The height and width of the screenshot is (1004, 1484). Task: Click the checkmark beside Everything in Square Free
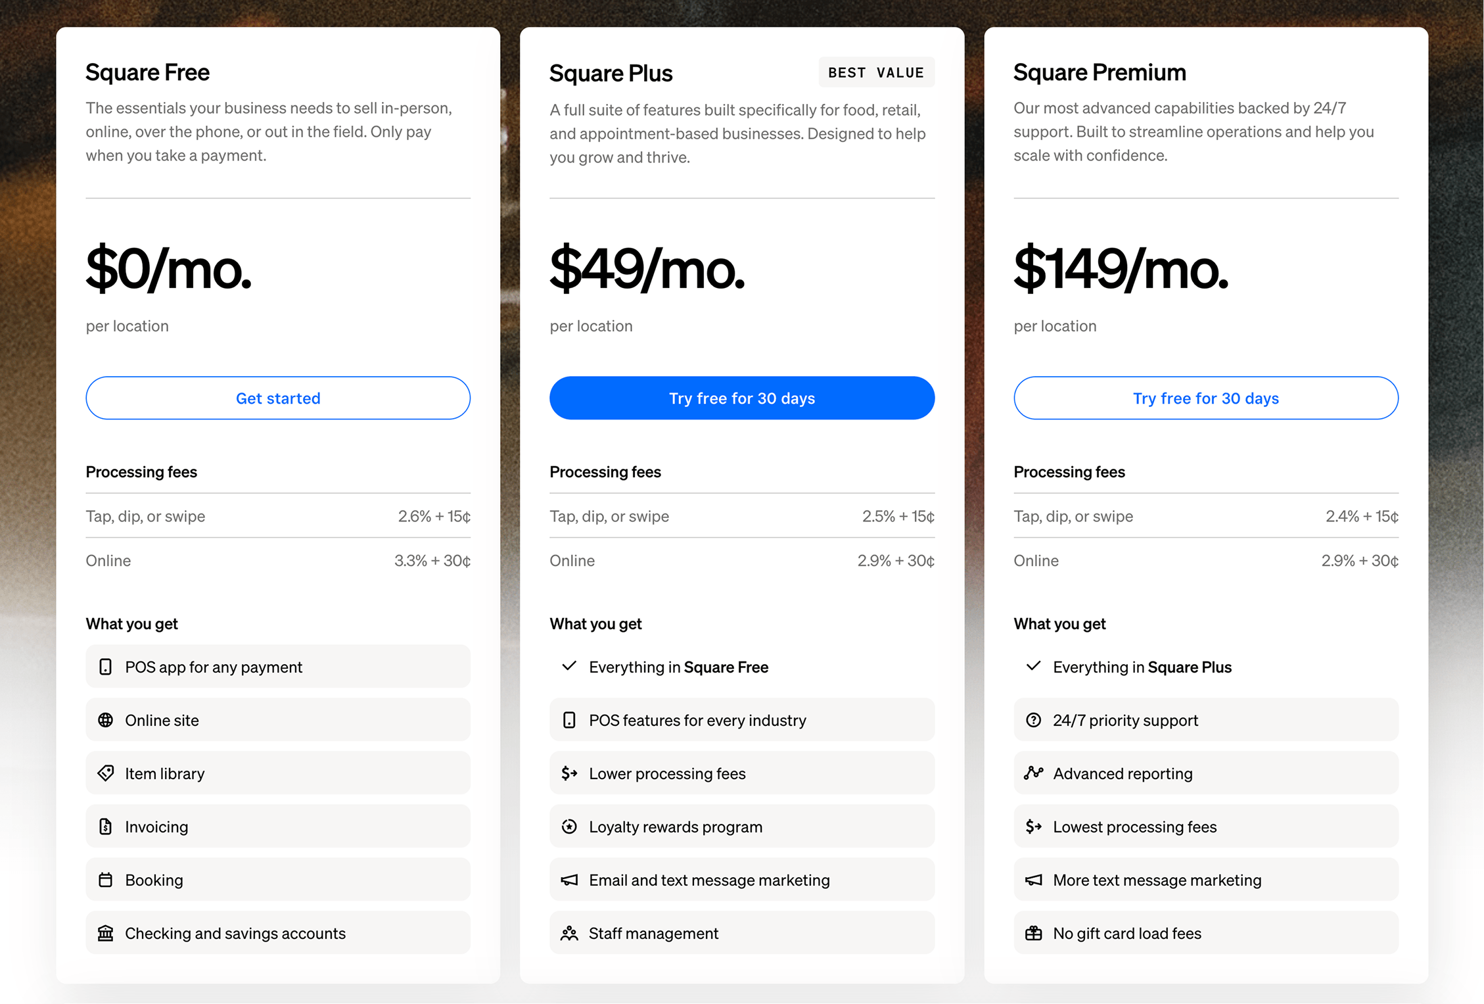tap(569, 666)
